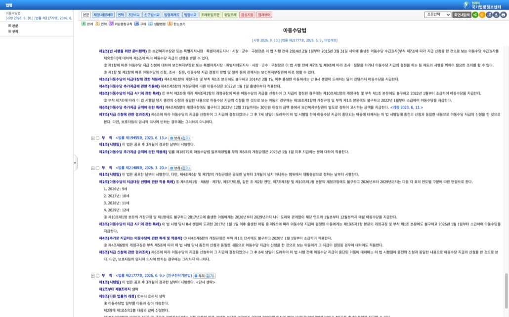Click list item '4. 2029년: 12세'

pyautogui.click(x=117, y=210)
